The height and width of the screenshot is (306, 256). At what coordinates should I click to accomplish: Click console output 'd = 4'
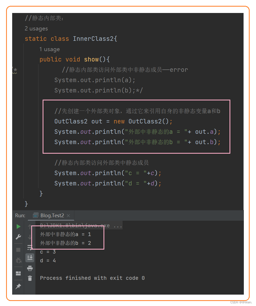[48, 260]
